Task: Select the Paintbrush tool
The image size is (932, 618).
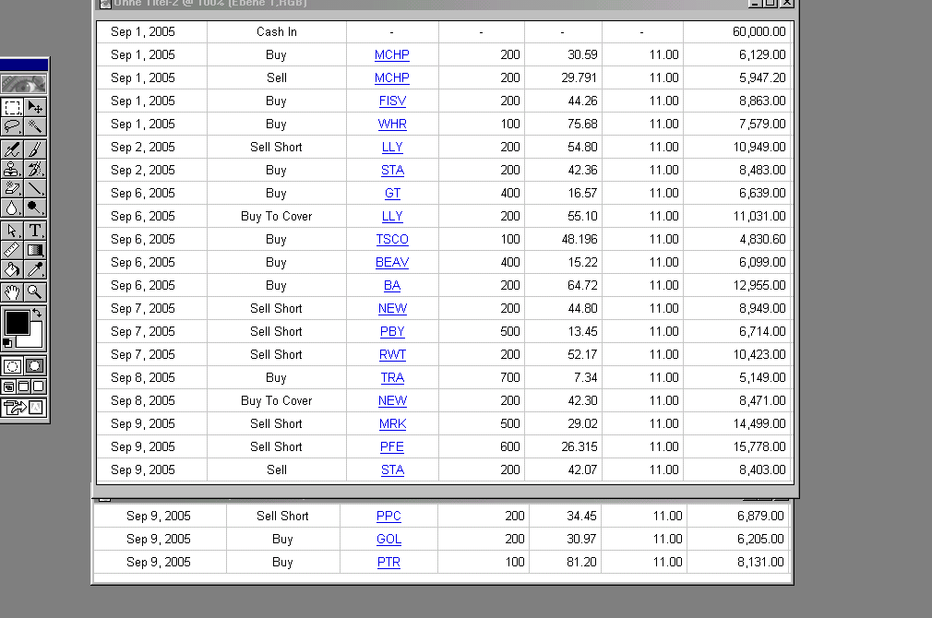Action: tap(35, 149)
